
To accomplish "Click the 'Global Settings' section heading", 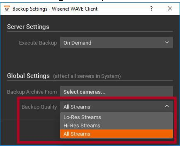I will click(28, 76).
